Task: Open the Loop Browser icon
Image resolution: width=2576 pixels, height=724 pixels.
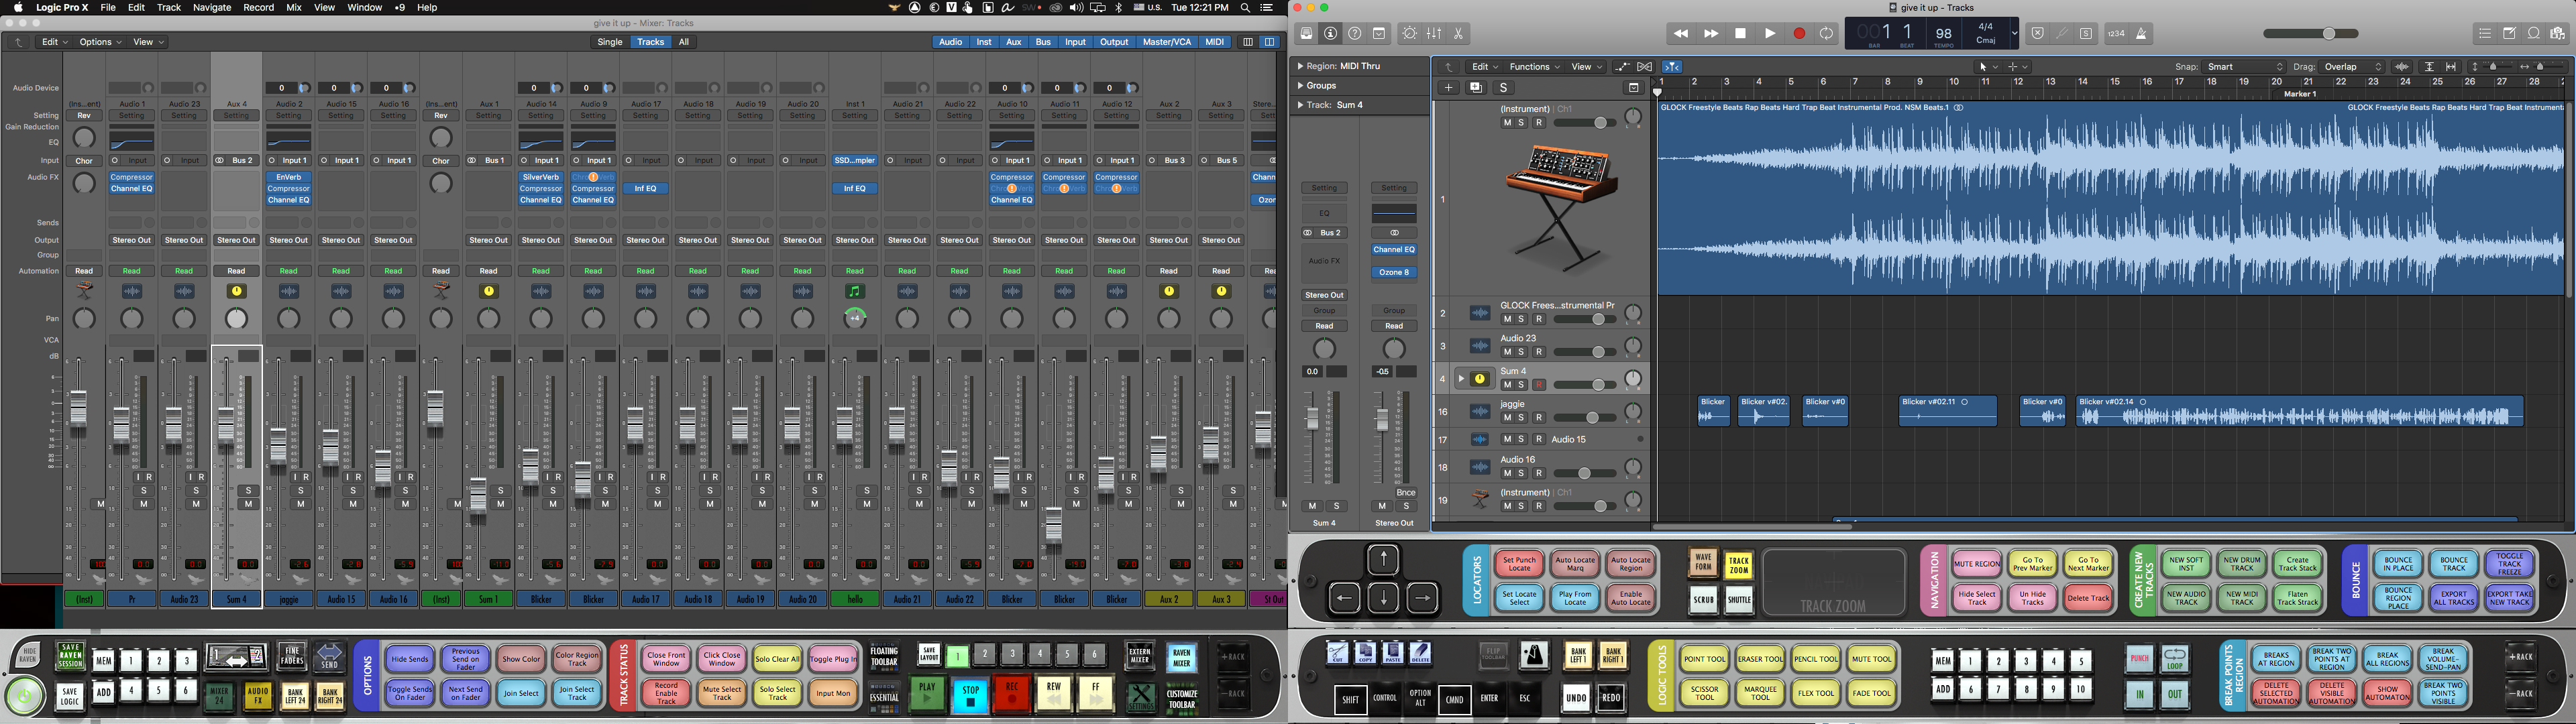Action: (2534, 34)
